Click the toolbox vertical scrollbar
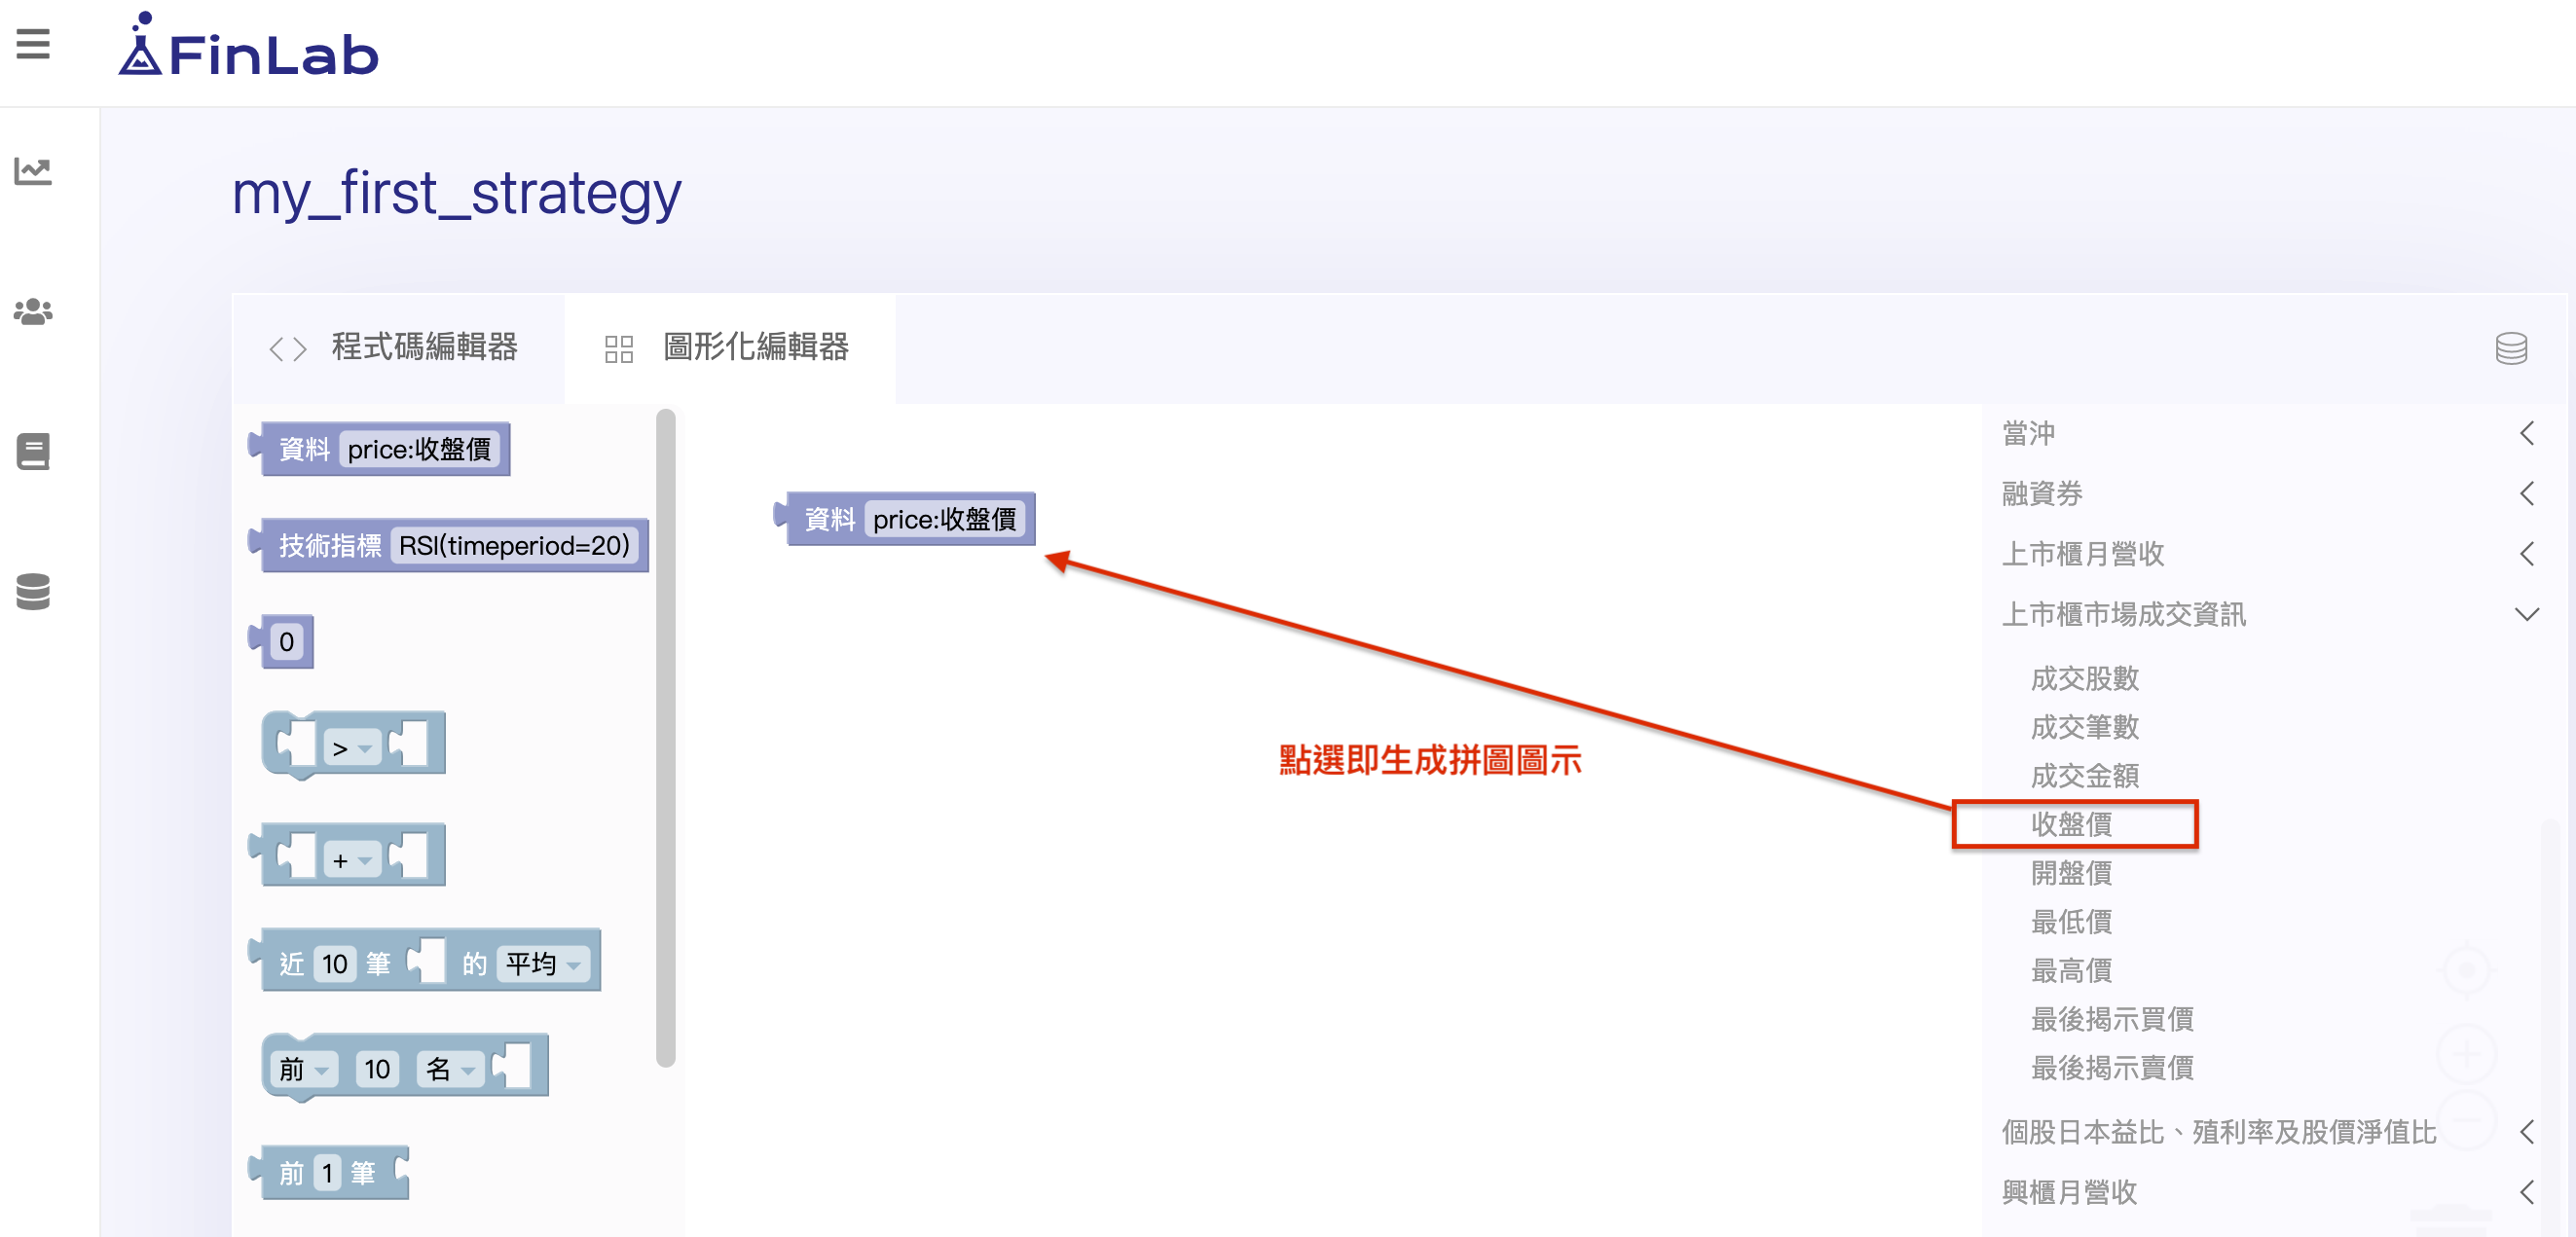 [x=665, y=738]
